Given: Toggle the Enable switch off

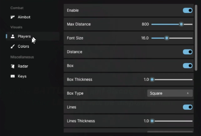Looking at the screenshot, I should (x=188, y=10).
